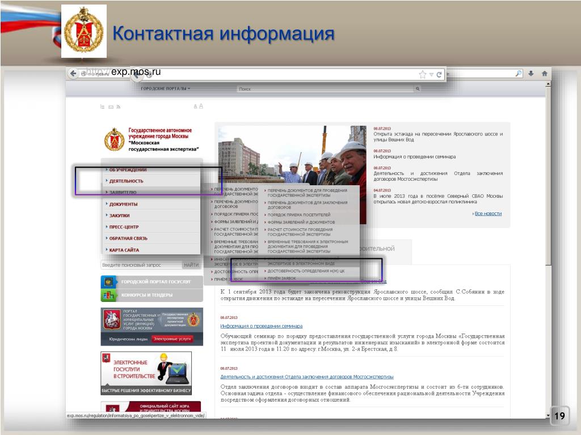Image resolution: width=581 pixels, height=435 pixels.
Task: Click the browser search magnifier icon
Action: [x=519, y=74]
